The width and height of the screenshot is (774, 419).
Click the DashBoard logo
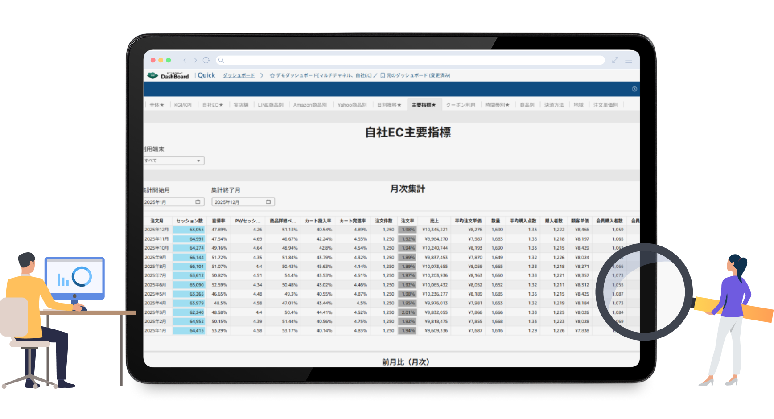(168, 76)
